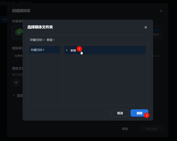Click the 存储空间1 breadcrumb
Image resolution: width=177 pixels, height=141 pixels.
pos(36,40)
